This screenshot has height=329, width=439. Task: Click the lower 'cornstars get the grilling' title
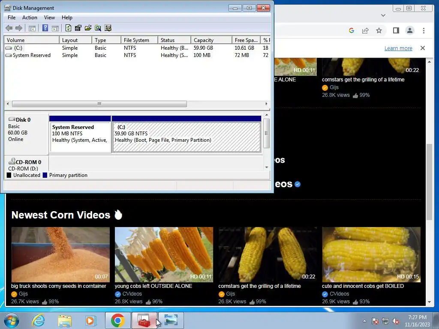click(x=259, y=286)
